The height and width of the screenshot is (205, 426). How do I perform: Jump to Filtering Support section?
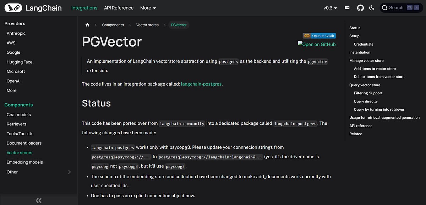pyautogui.click(x=368, y=93)
